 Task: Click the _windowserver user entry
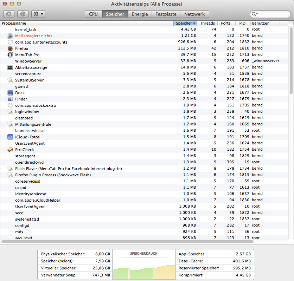pyautogui.click(x=266, y=61)
